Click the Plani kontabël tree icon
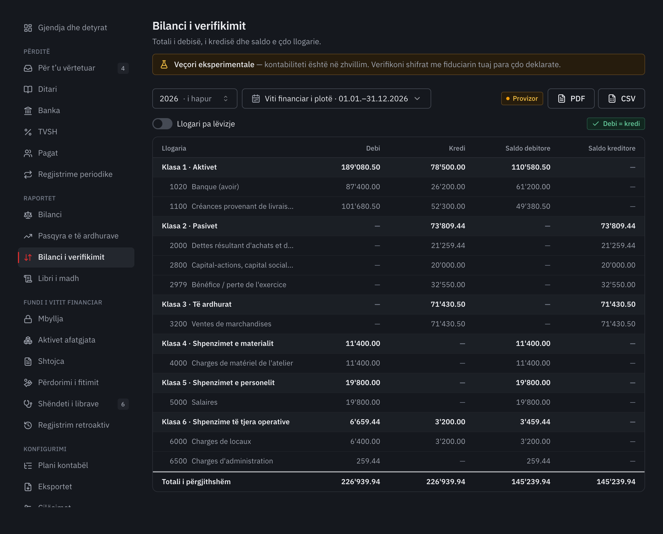Image resolution: width=663 pixels, height=534 pixels. click(28, 465)
